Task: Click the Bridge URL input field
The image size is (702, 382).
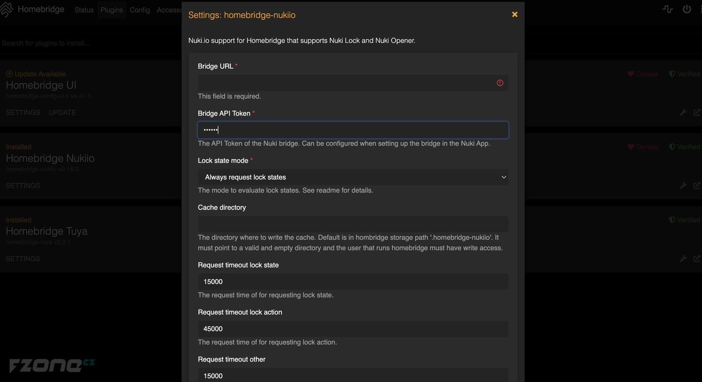Action: 353,83
